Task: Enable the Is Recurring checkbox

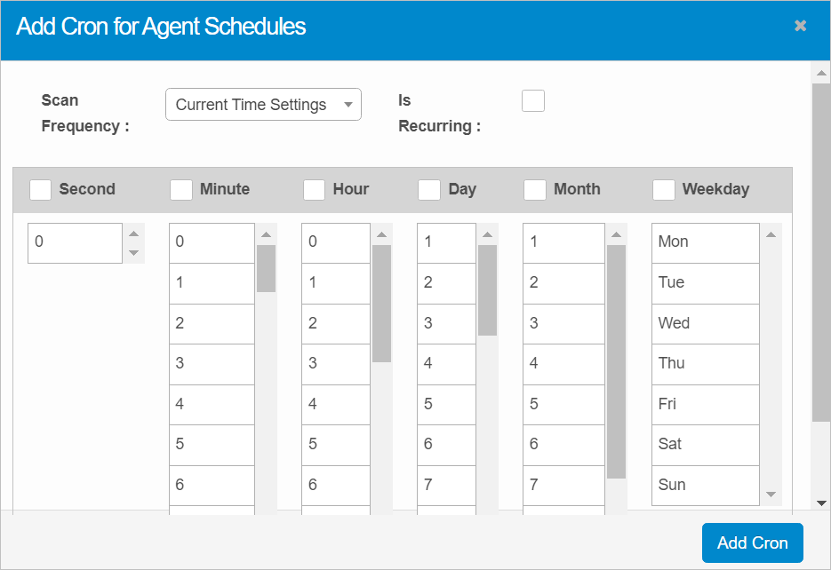Action: click(x=532, y=100)
